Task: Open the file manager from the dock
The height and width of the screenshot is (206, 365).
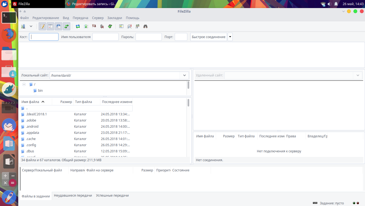Action: pyautogui.click(x=9, y=53)
